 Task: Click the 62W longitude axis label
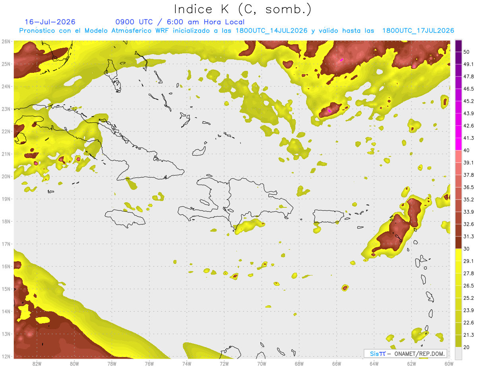[412, 363]
